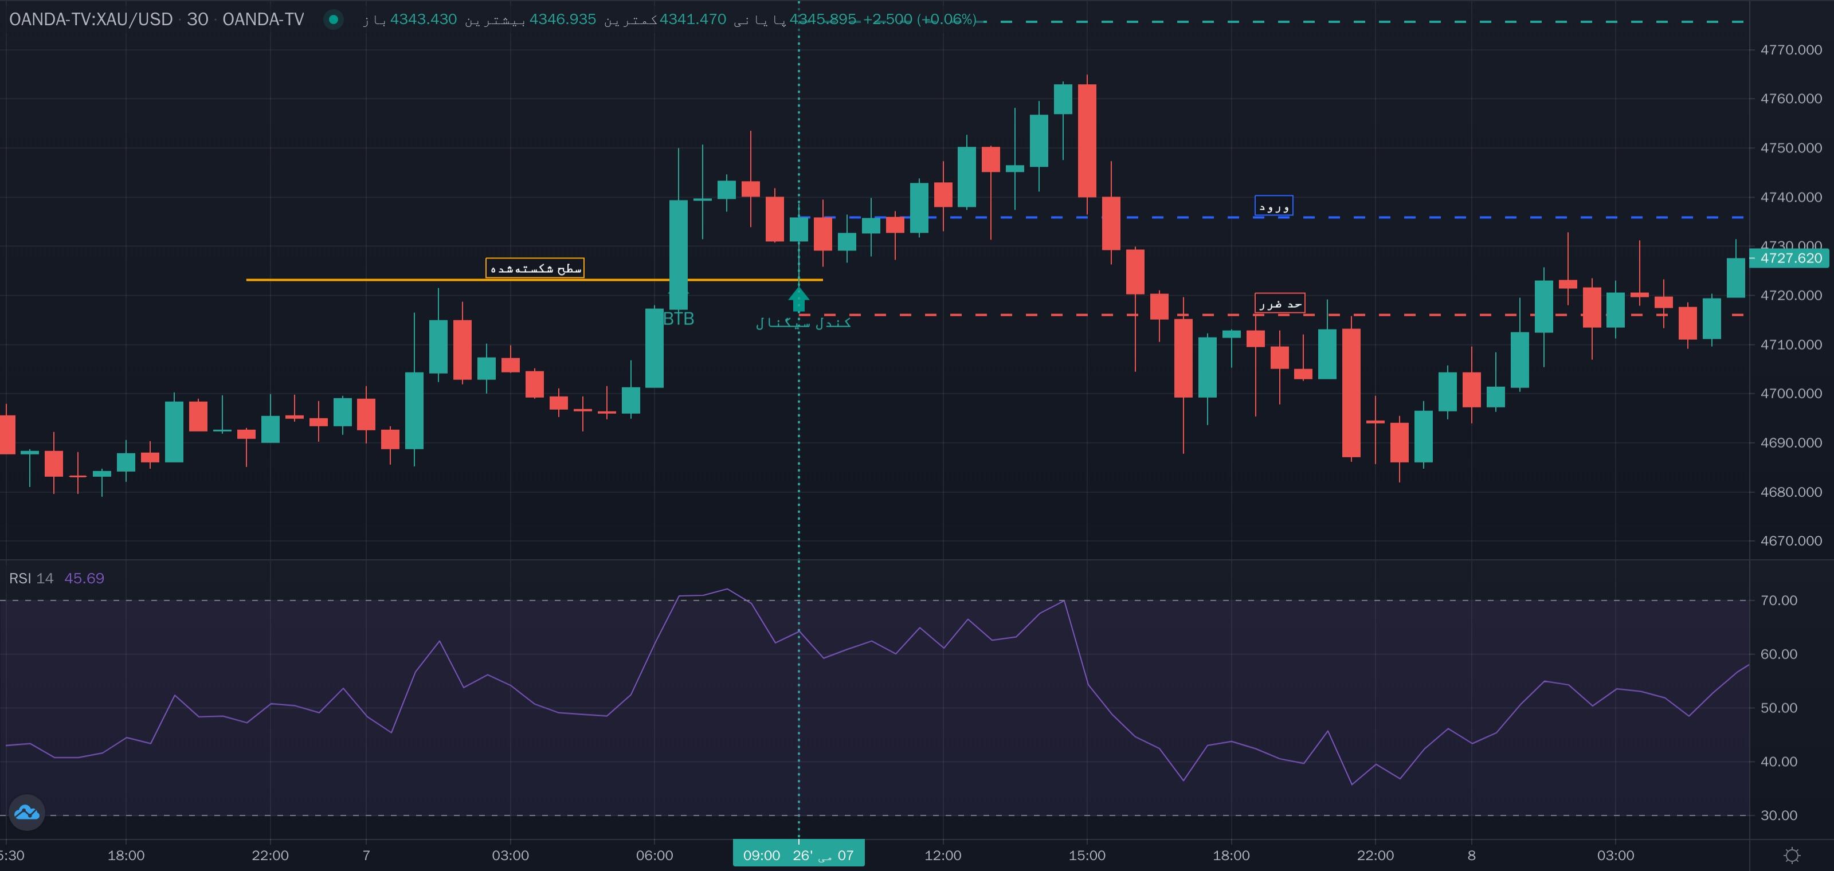Select the ورود entry label box
1834x871 pixels.
(x=1273, y=206)
